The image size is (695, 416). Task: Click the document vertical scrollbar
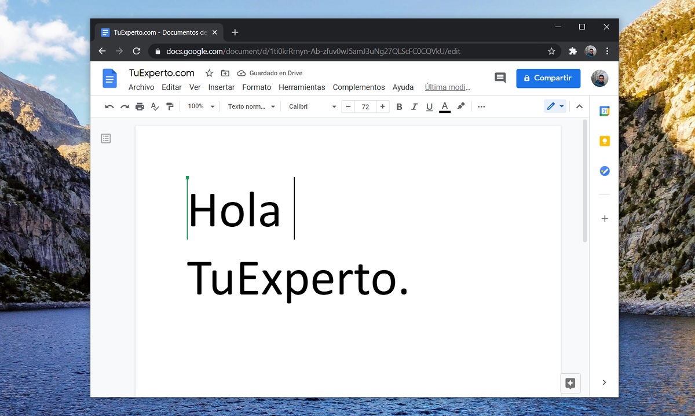coord(585,181)
